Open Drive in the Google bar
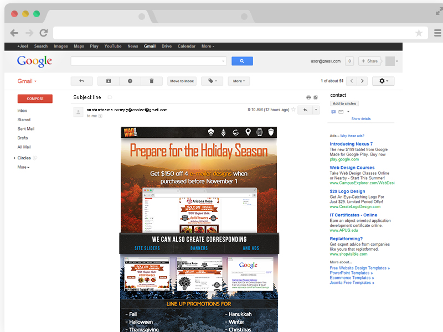 [167, 46]
